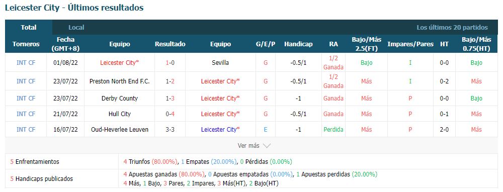
Task: Open Derby County team page
Action: click(120, 99)
